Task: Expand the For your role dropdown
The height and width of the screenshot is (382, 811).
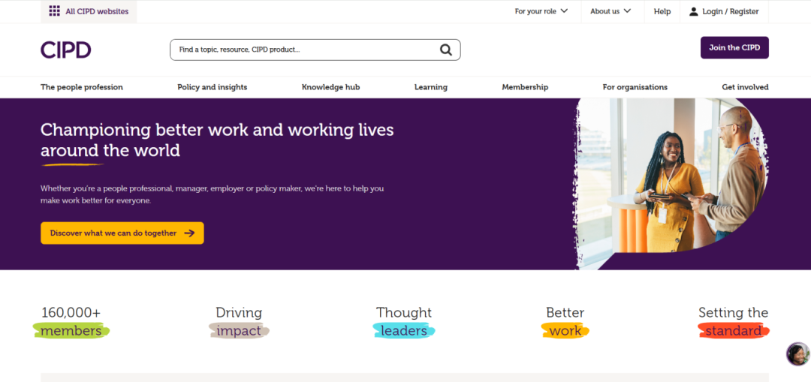Action: 541,11
